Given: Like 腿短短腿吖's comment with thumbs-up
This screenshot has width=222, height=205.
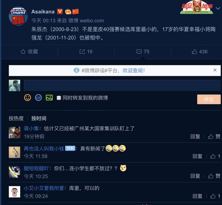Looking at the screenshot, I should coord(214,176).
